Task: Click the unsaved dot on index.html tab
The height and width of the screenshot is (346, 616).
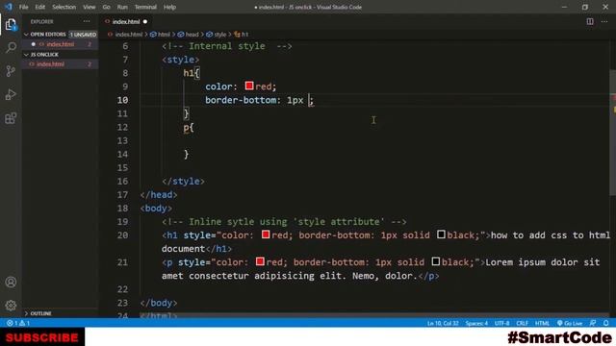Action: point(145,22)
